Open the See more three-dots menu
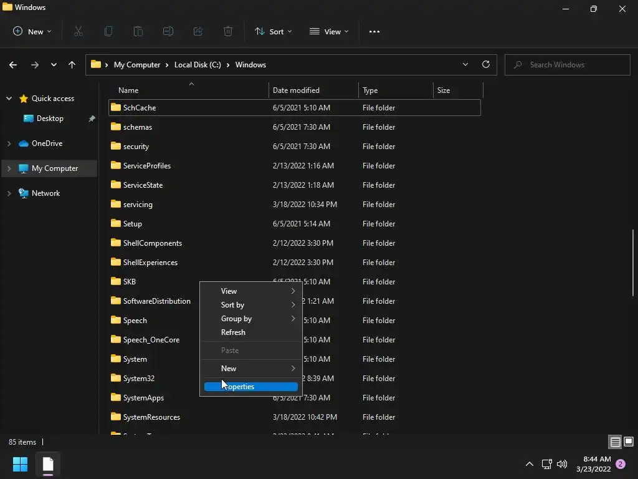638x479 pixels. point(374,31)
